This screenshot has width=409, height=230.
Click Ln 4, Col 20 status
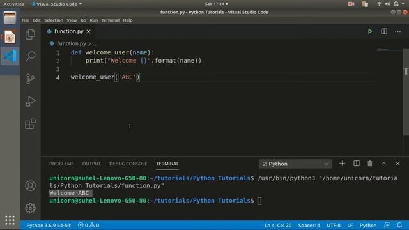278,226
